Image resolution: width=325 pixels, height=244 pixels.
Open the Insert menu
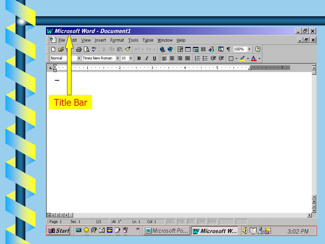point(100,40)
